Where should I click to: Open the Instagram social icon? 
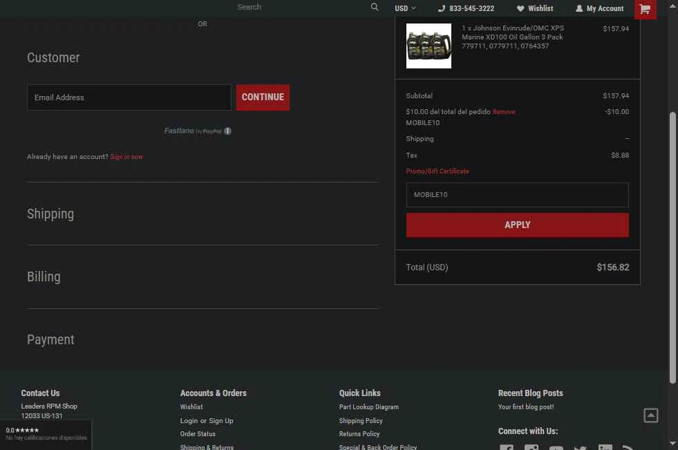click(531, 448)
